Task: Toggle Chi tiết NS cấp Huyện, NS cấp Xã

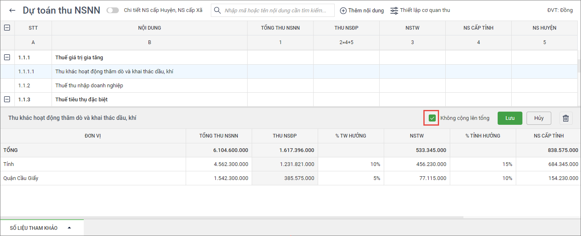Action: [x=112, y=10]
